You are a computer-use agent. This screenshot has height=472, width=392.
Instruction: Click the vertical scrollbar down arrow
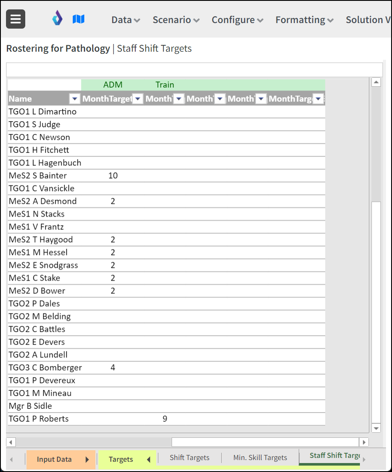(376, 428)
